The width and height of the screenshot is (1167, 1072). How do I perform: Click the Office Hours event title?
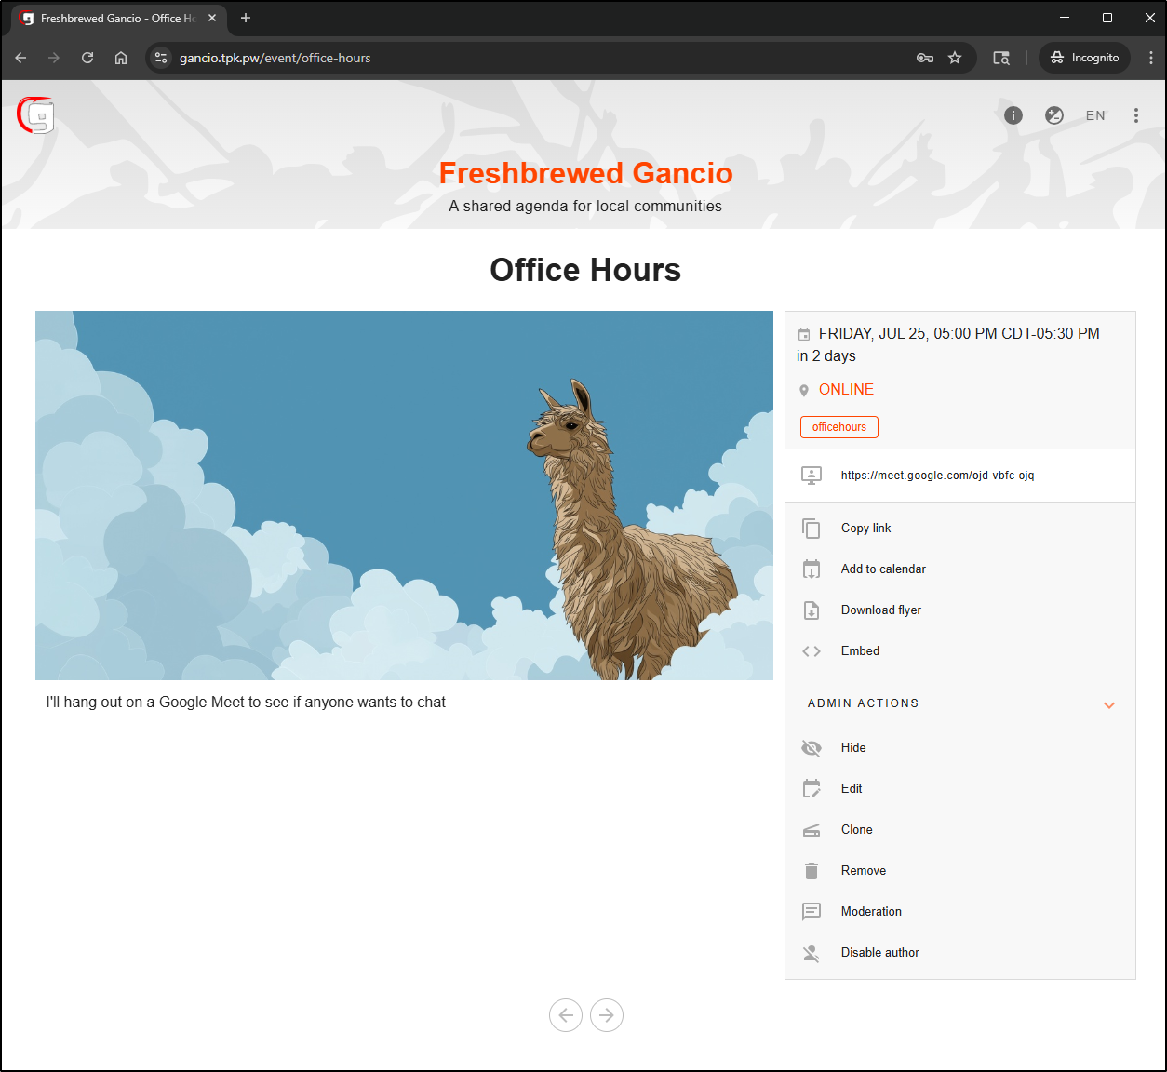coord(585,270)
